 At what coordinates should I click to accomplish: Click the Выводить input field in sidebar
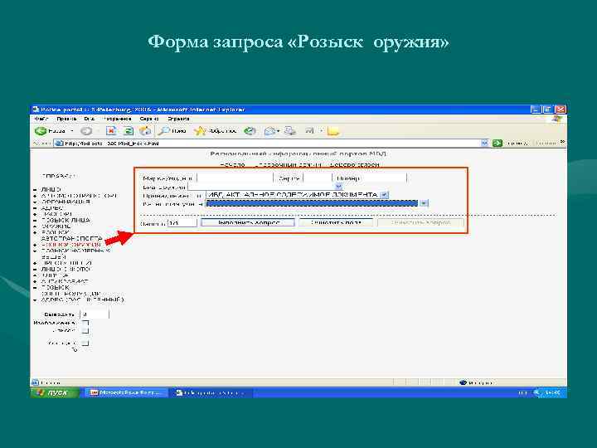95,314
